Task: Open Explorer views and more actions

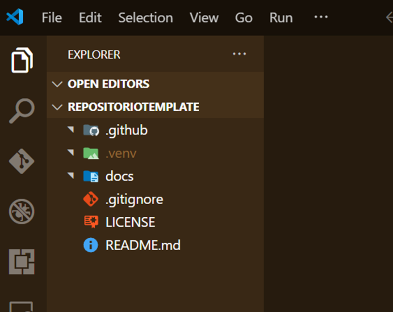Action: (239, 55)
